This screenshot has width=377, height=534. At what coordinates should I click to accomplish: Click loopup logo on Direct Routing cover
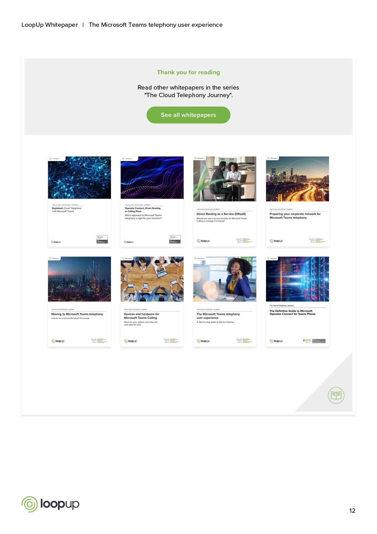pos(203,241)
